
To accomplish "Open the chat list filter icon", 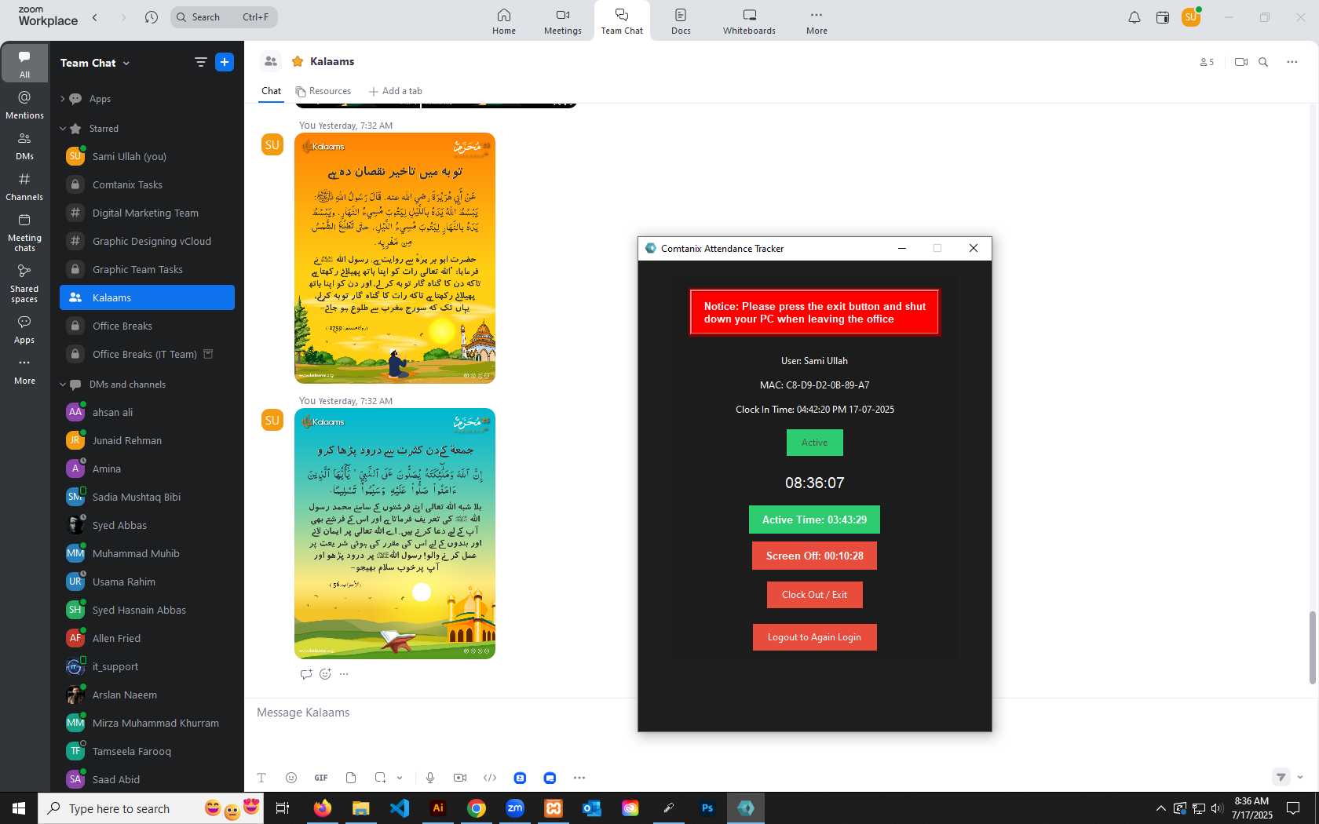I will [x=200, y=62].
